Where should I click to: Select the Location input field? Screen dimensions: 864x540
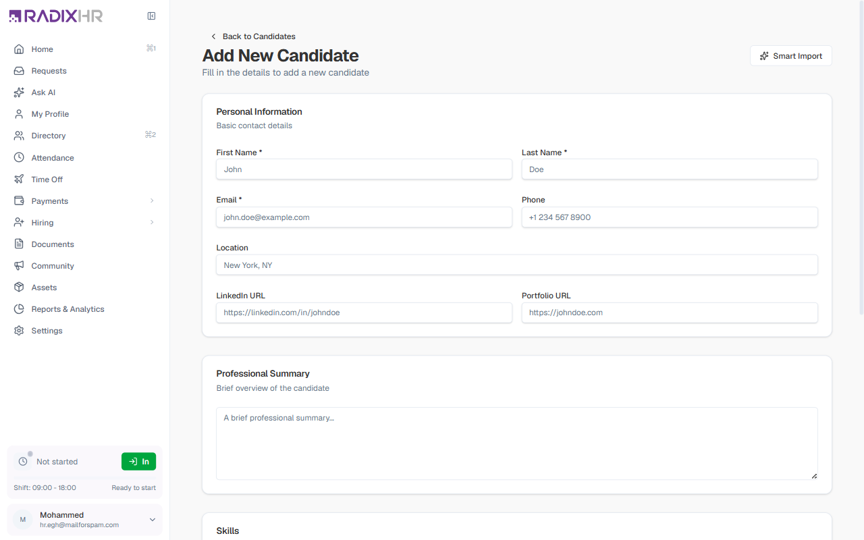tap(517, 265)
